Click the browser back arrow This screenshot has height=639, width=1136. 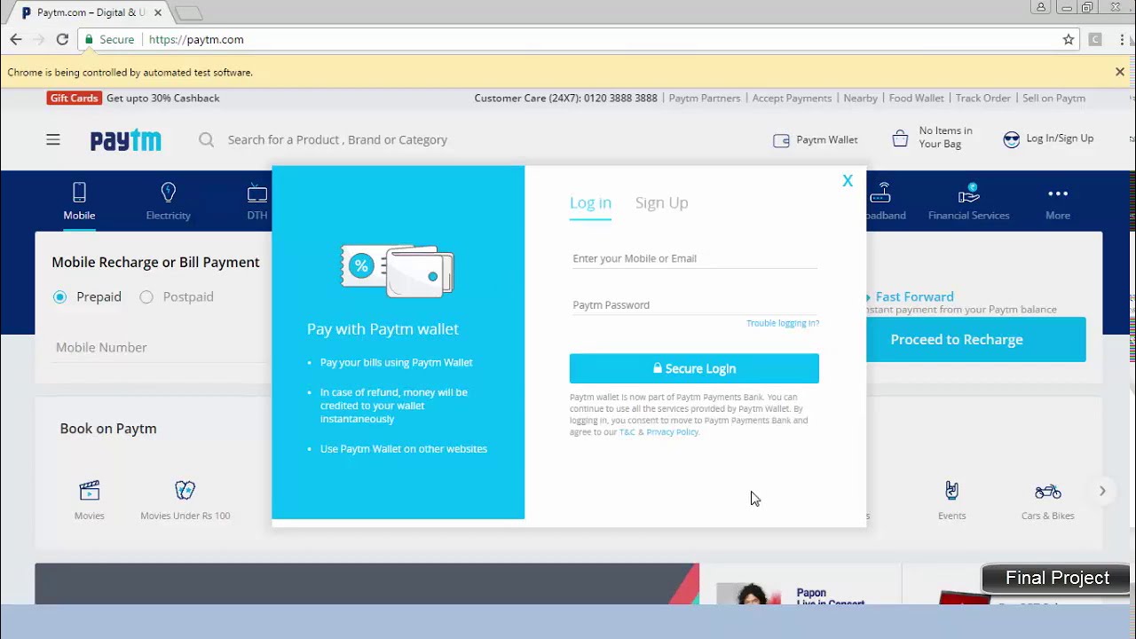(x=16, y=39)
